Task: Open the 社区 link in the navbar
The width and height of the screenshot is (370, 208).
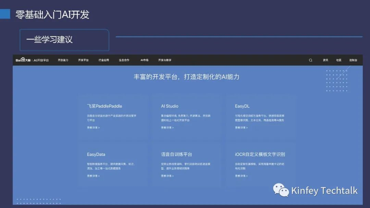Action: [338, 60]
